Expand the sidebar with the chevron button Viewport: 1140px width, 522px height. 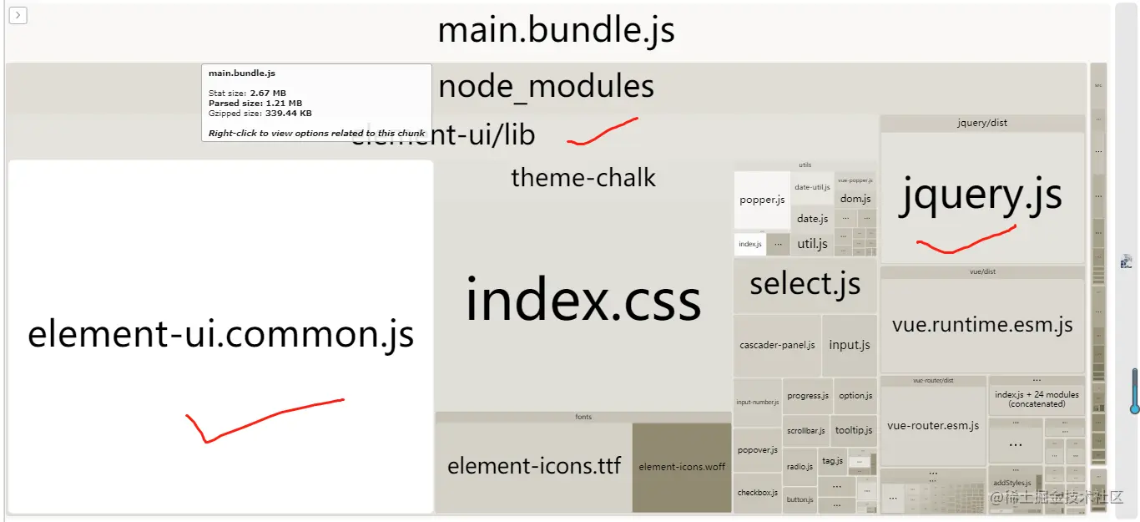tap(18, 15)
